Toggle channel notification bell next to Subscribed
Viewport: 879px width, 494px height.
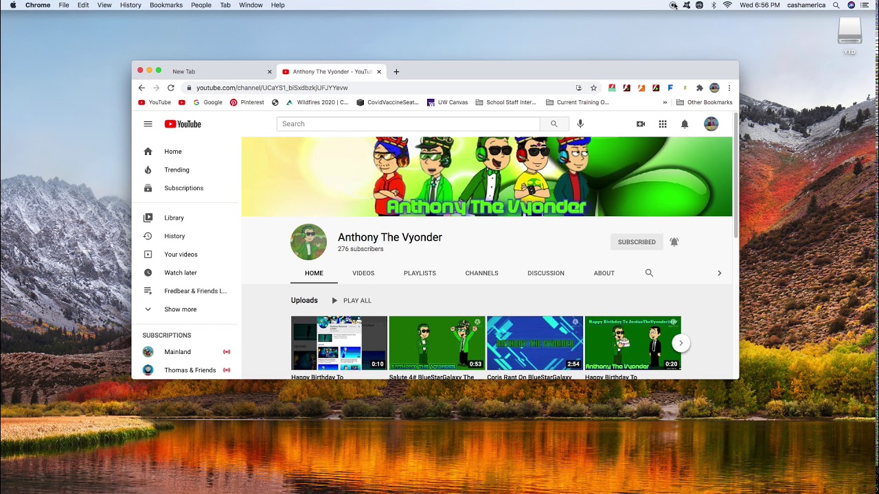[x=674, y=242]
